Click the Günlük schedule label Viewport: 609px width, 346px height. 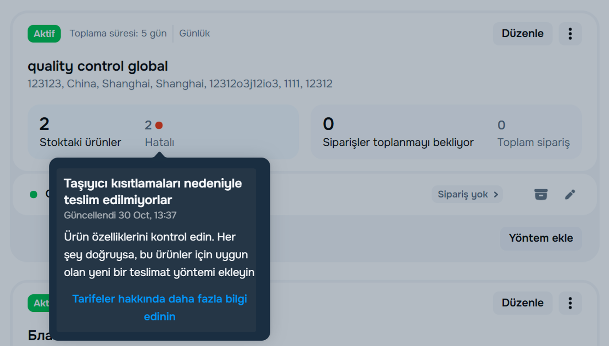(194, 33)
